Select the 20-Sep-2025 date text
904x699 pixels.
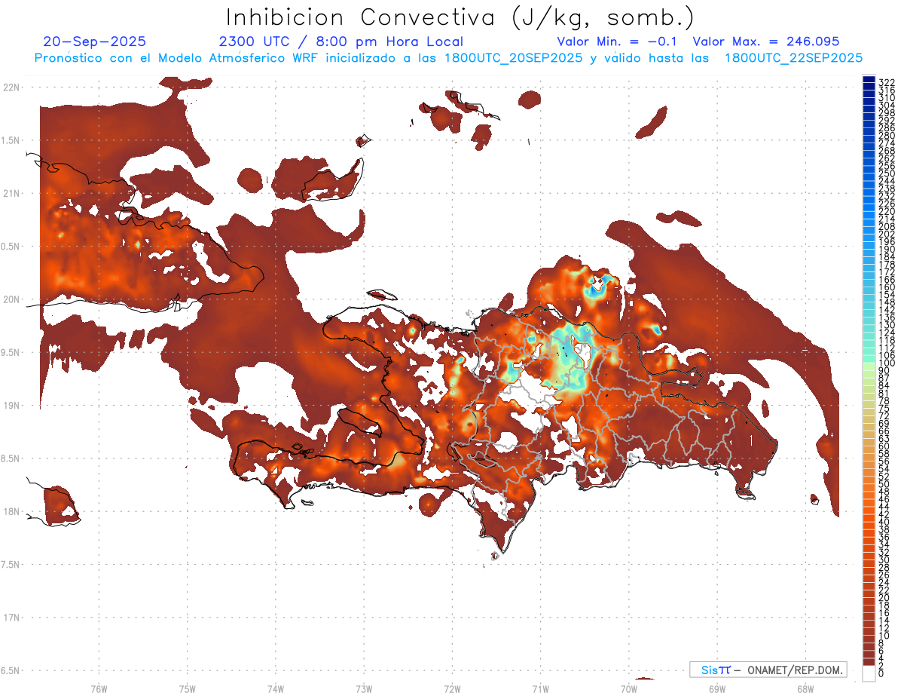pos(95,41)
